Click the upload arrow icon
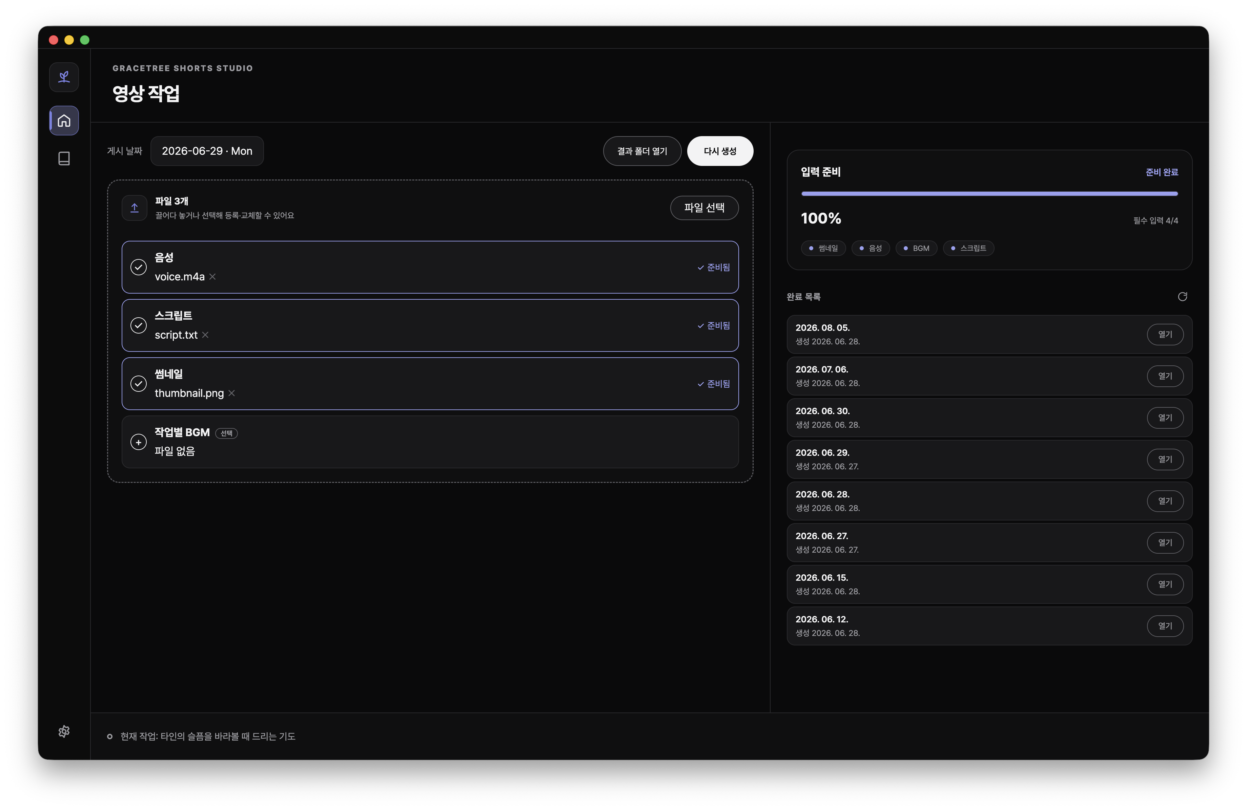Screen dimensions: 1247x810 point(135,208)
